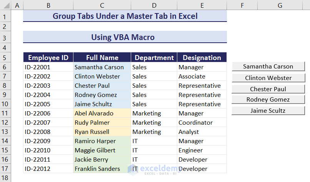Click the Samantha Carson button

click(268, 67)
